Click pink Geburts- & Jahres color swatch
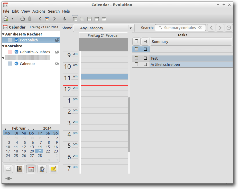238x189 pixels. point(10,52)
